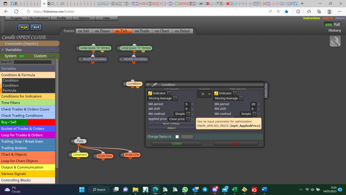Click Adjust button in left operand
This screenshot has width=346, height=195.
click(x=172, y=128)
